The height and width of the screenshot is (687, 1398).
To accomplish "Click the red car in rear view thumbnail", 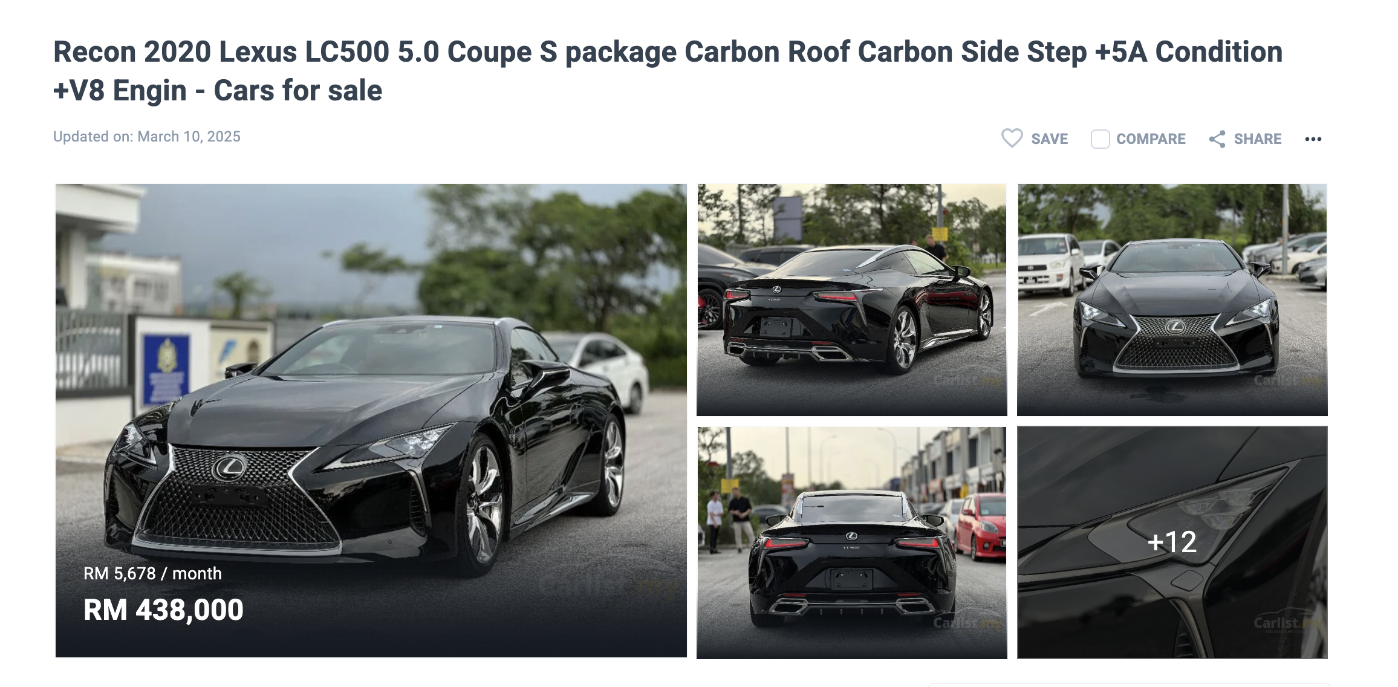I will coord(980,525).
